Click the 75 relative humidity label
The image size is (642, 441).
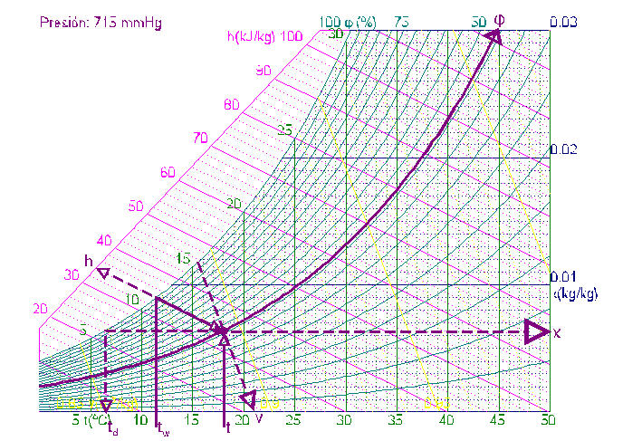(x=404, y=21)
